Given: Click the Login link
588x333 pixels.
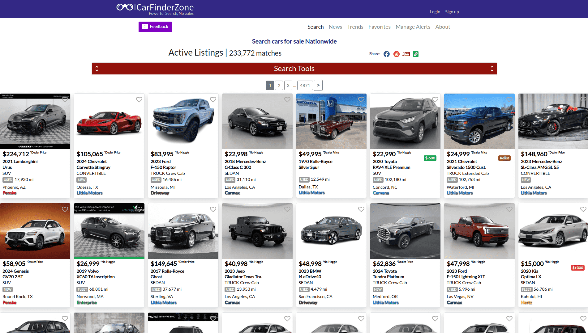Looking at the screenshot, I should [435, 11].
